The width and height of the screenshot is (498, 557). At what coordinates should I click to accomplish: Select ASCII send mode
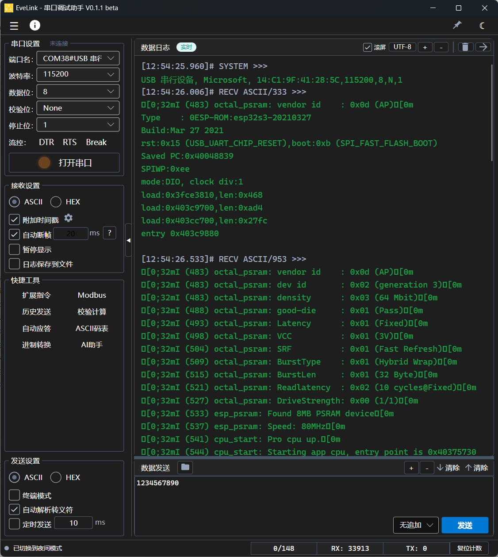pyautogui.click(x=26, y=477)
